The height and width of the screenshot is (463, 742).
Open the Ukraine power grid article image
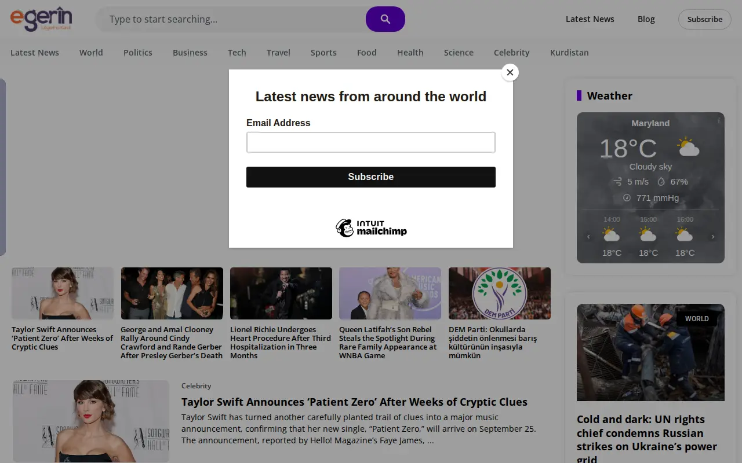point(650,352)
